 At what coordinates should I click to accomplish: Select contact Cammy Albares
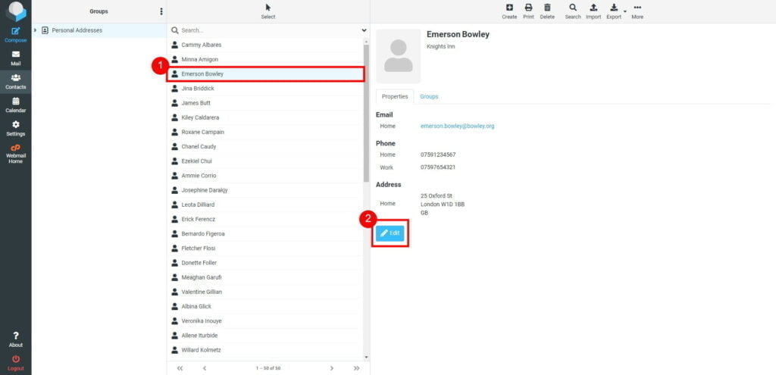(264, 45)
